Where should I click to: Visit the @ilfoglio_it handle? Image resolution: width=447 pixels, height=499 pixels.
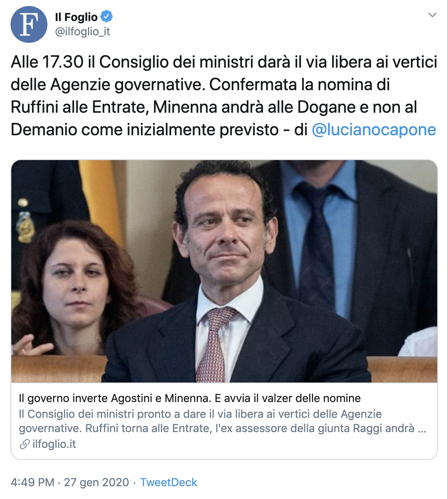82,32
